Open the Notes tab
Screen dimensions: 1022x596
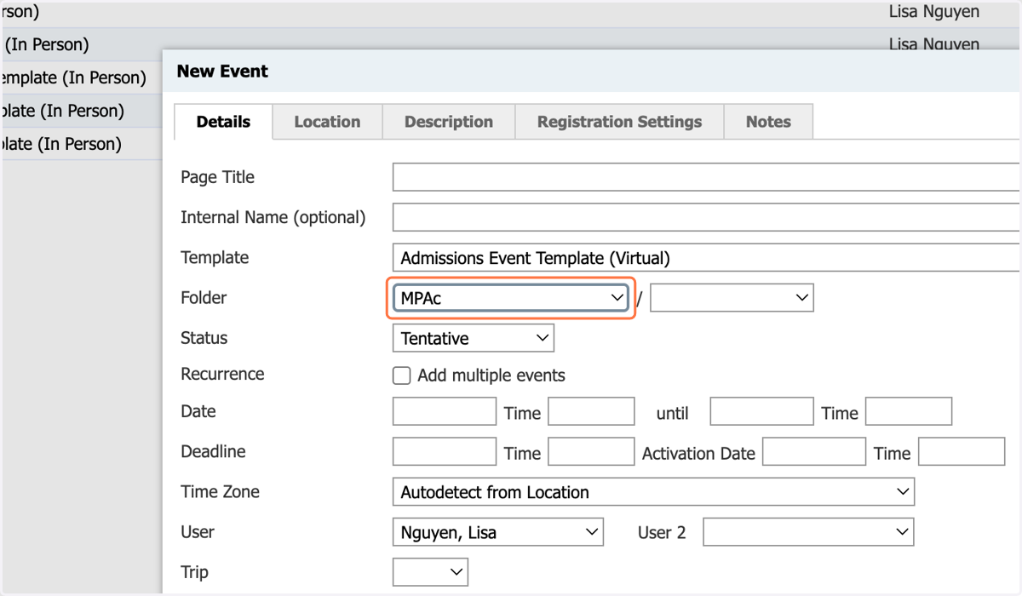768,122
